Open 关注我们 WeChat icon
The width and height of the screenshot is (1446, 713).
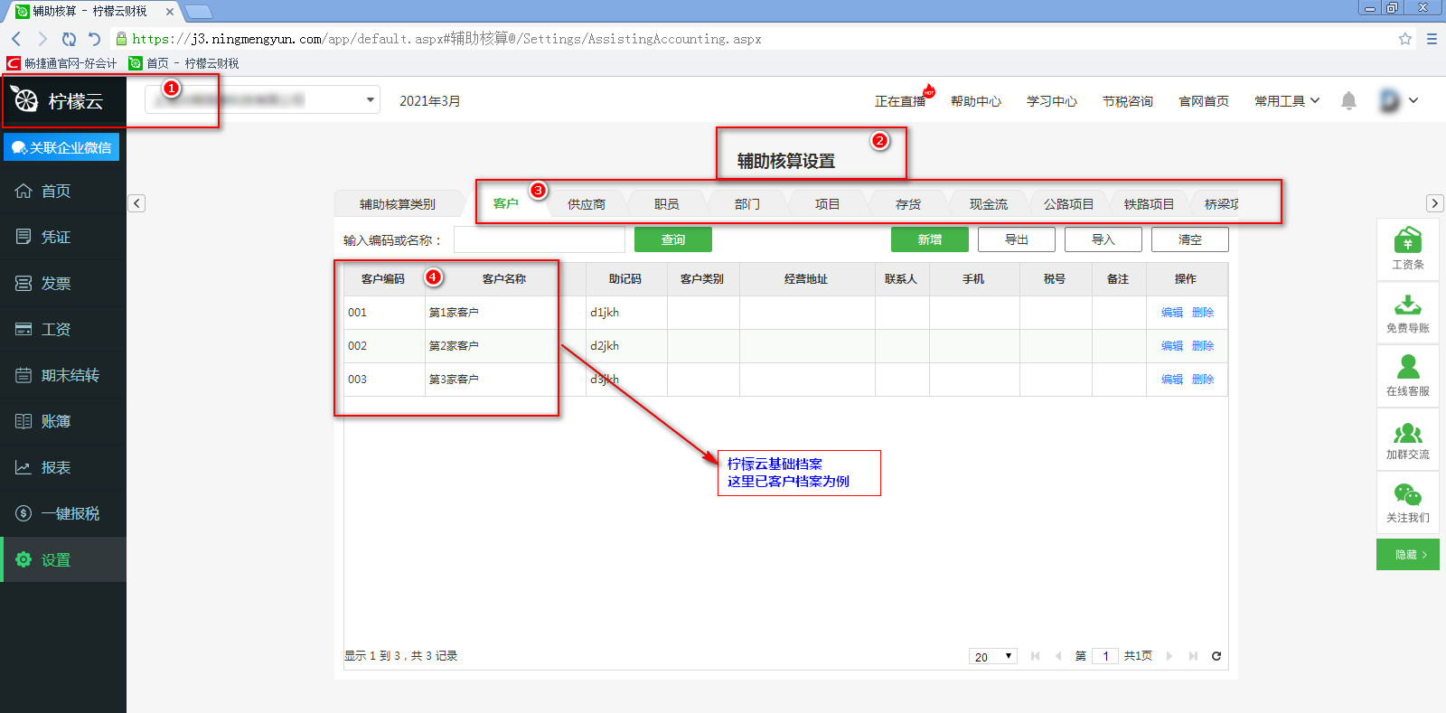pyautogui.click(x=1407, y=502)
